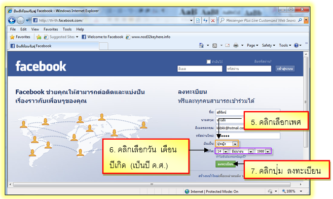Viewport: 333px width, 199px height.
Task: Open the gender dropdown
Action: coord(227,144)
